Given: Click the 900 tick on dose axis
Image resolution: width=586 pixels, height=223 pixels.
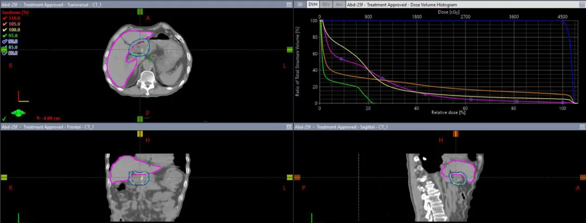Looking at the screenshot, I should pyautogui.click(x=368, y=17).
